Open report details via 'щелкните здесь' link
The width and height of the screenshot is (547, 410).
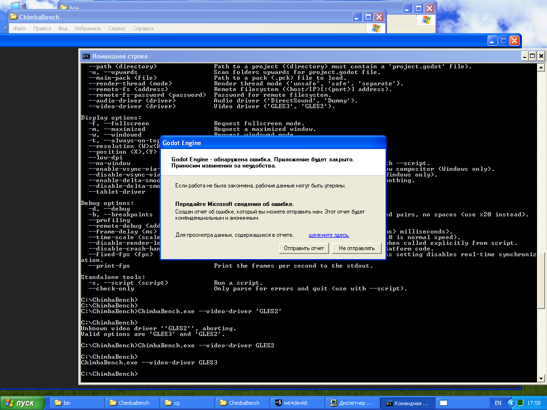pos(329,235)
